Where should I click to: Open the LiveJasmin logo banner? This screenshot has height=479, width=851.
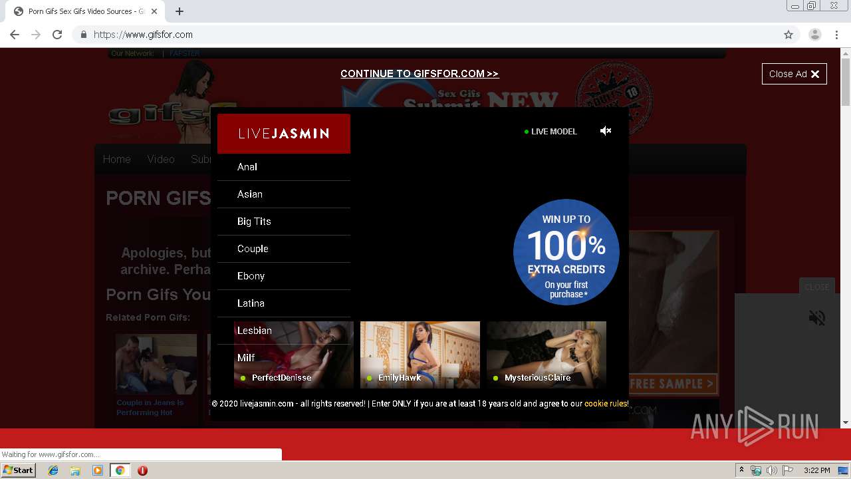click(x=284, y=134)
